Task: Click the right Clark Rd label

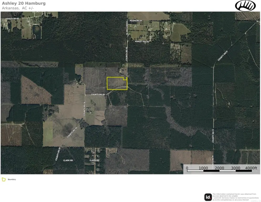Action: pos(94,160)
